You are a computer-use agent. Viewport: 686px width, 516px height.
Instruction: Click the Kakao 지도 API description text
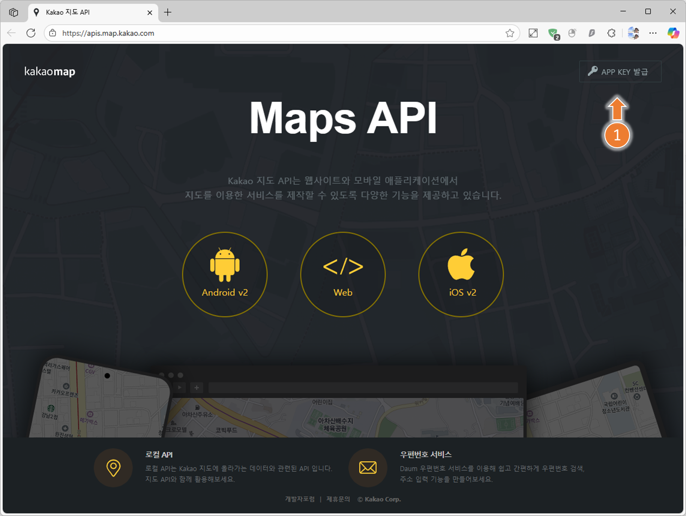pos(343,188)
